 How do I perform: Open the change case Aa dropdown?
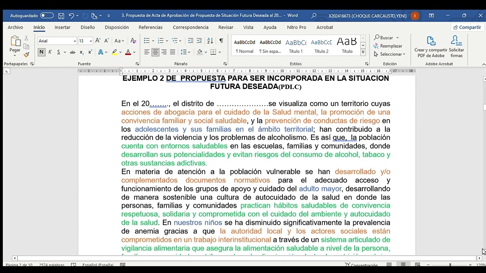point(120,41)
